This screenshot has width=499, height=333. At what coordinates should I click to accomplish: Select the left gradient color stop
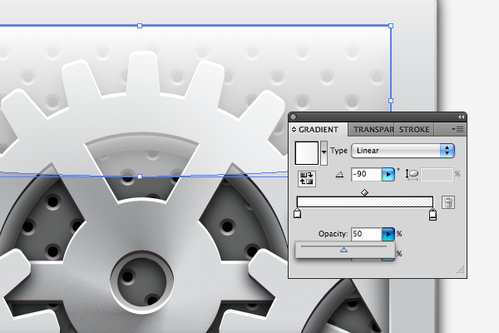(297, 213)
